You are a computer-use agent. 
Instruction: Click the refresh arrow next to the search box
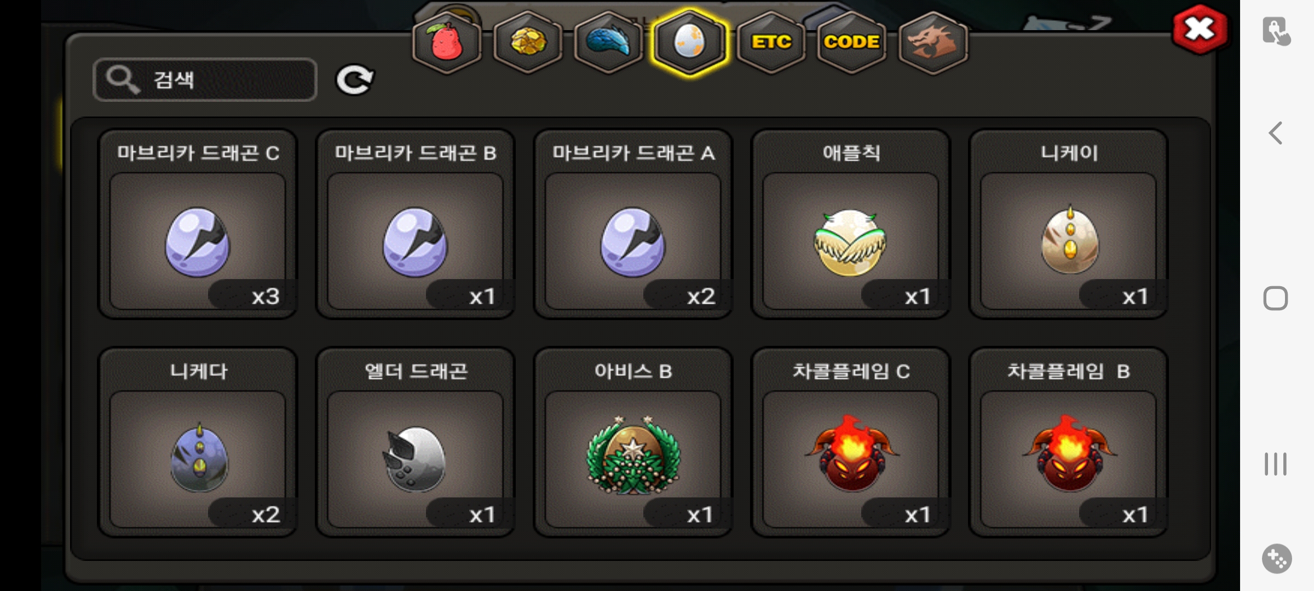pyautogui.click(x=354, y=80)
